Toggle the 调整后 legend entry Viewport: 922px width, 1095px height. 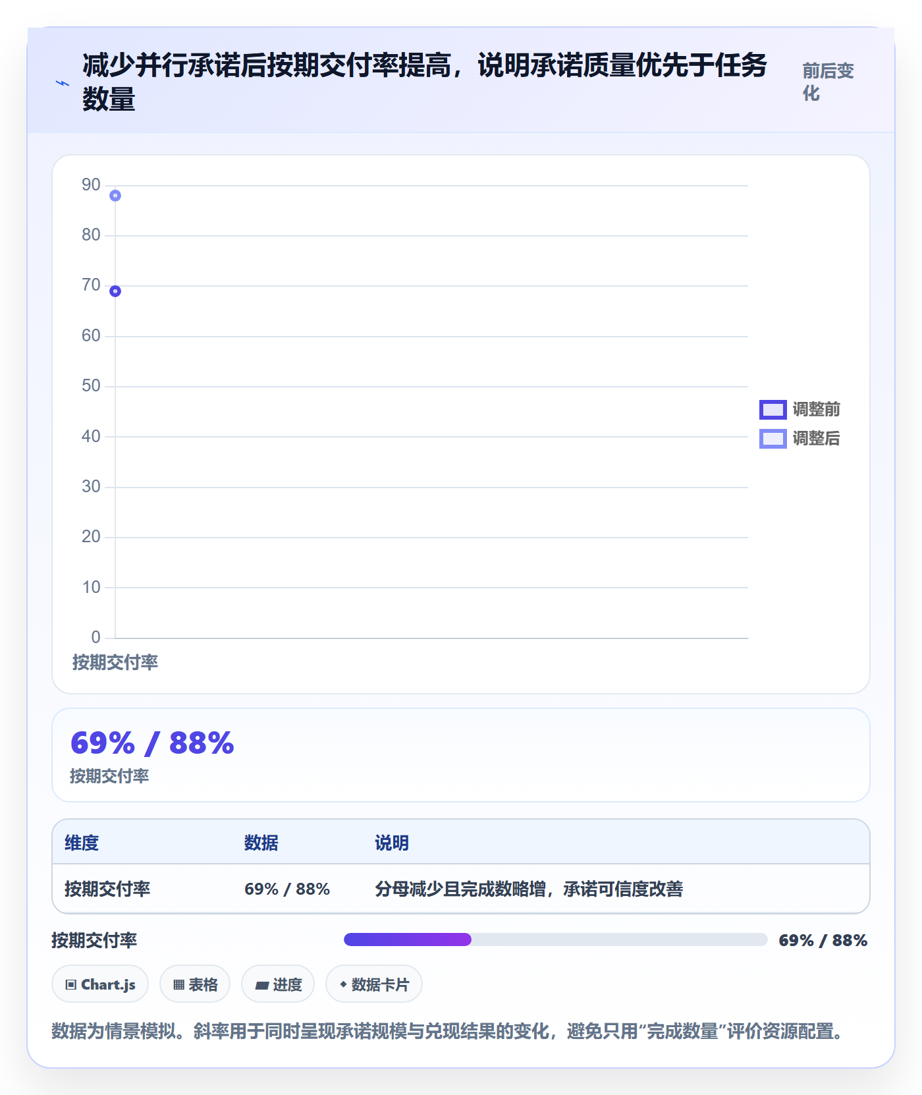coord(800,438)
